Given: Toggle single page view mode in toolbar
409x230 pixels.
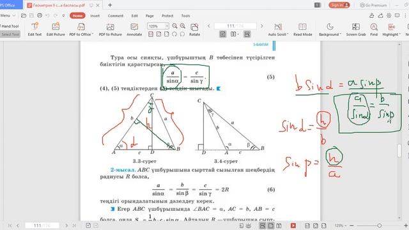Looking at the screenshot, I should point(222,34).
